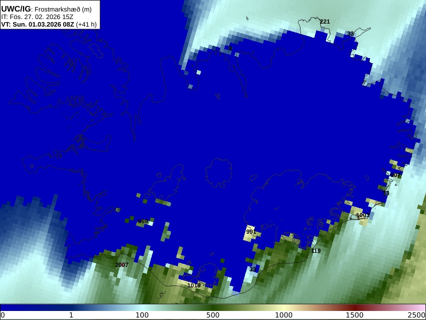Screen dimensions: 426x320
Task: Click the 'Frostmarkshæð (m)' label
Action: [x=63, y=9]
